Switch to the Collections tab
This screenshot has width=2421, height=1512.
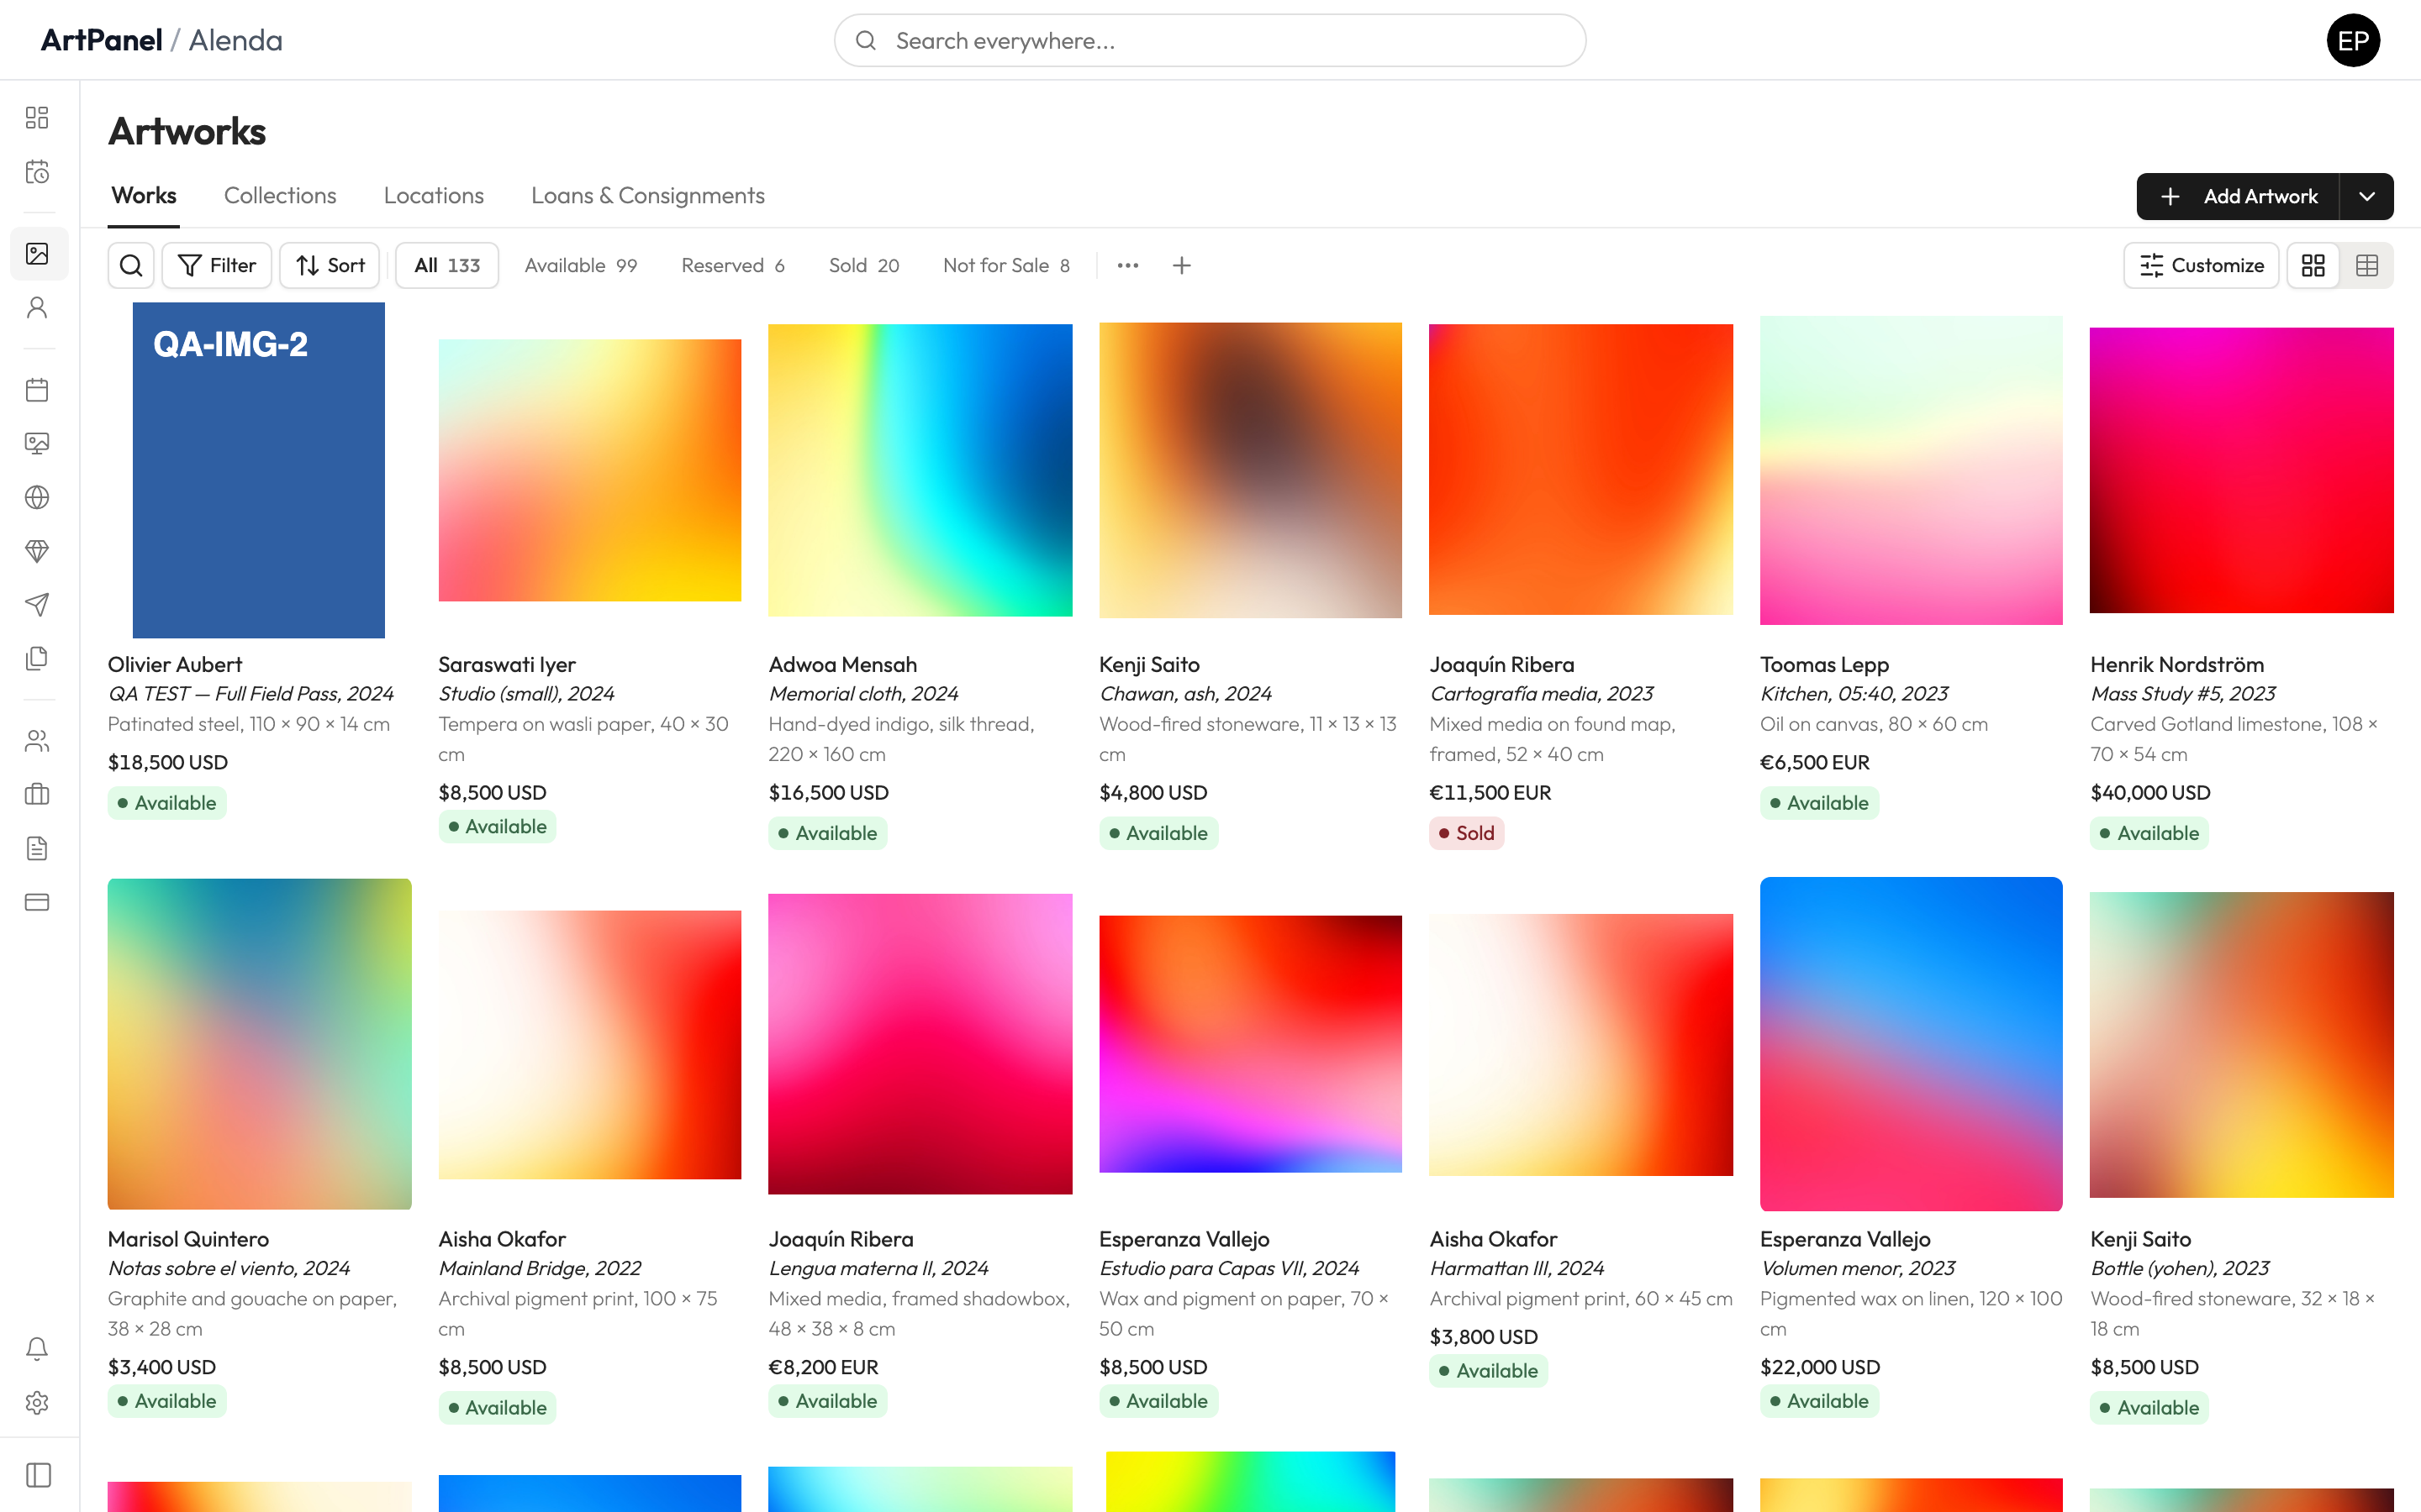tap(280, 195)
